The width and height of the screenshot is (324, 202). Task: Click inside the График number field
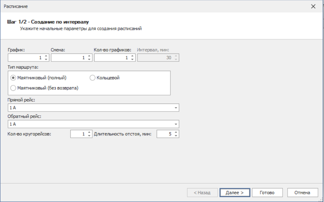point(25,58)
